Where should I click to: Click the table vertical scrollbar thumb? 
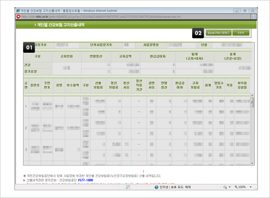(x=252, y=102)
